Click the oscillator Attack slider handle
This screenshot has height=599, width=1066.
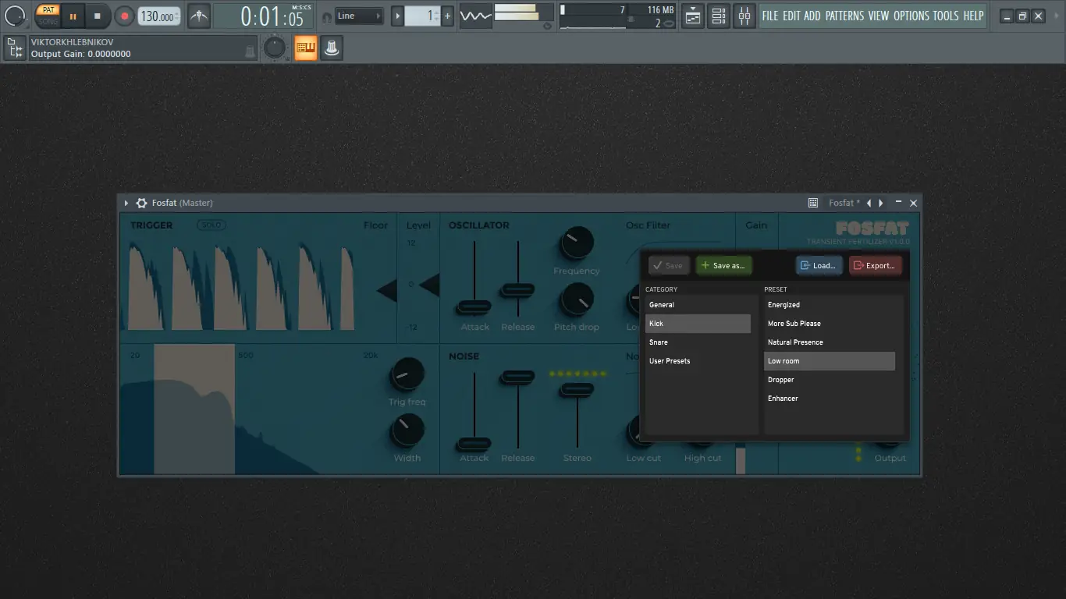pos(474,307)
